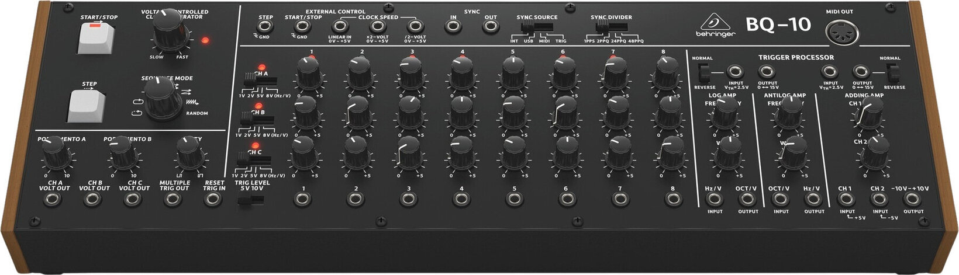959x275 pixels.
Task: Click the ANTILOG AMP OCT/V input jack
Action: [781, 200]
